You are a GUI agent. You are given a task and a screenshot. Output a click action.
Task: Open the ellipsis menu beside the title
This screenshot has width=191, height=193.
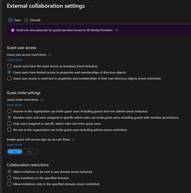click(x=92, y=6)
